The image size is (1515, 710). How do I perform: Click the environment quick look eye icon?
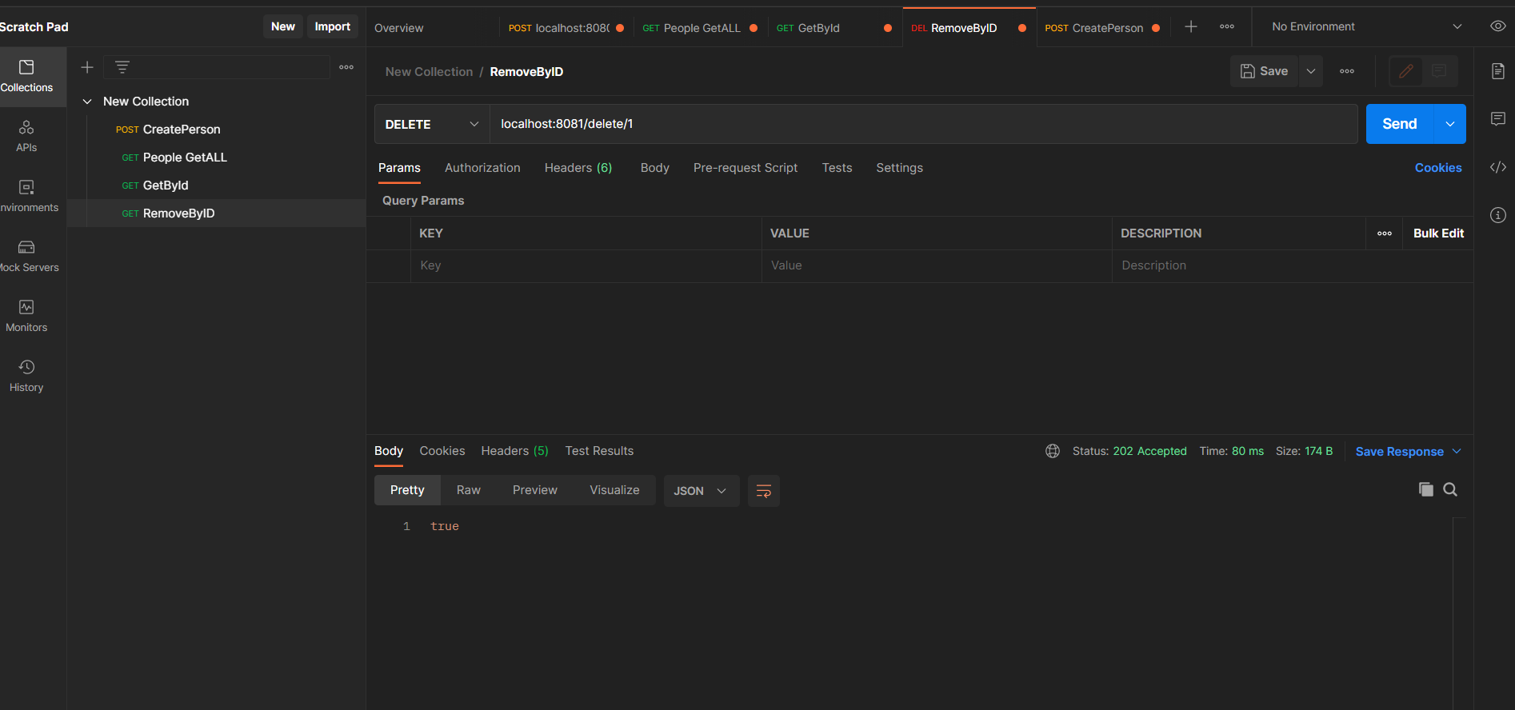1498,26
